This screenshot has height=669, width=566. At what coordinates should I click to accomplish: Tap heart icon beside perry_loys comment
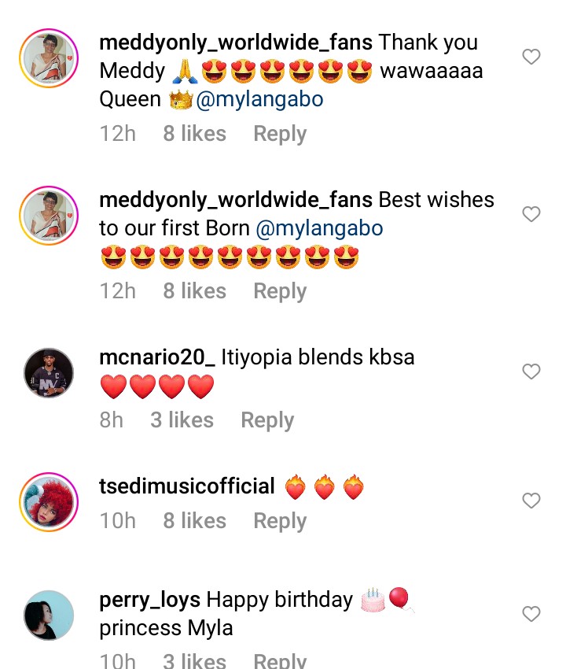(532, 614)
